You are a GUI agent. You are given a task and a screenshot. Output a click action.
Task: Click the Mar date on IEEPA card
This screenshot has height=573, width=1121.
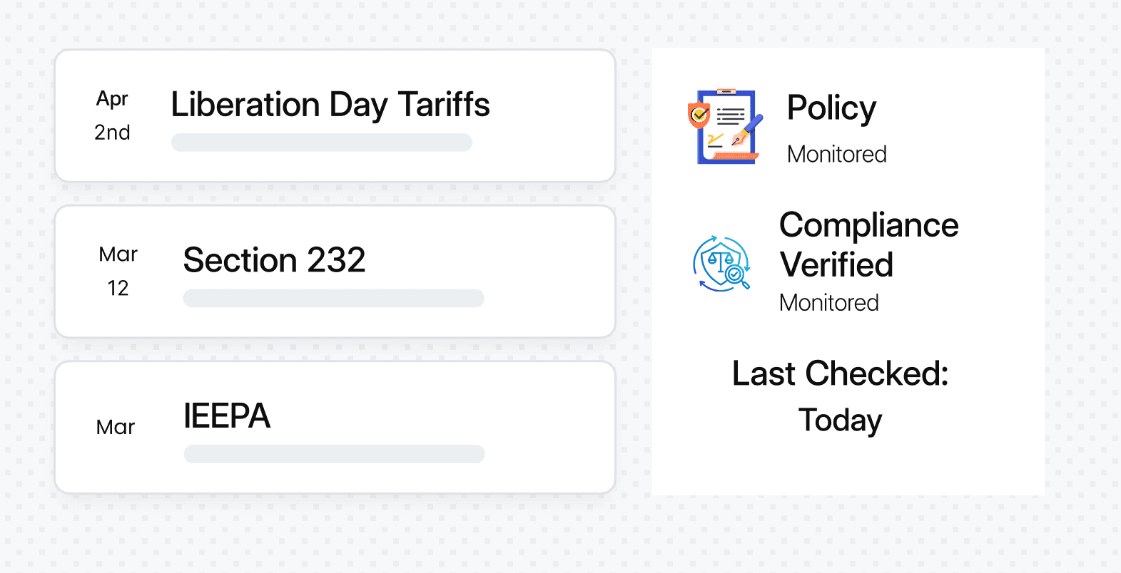116,427
